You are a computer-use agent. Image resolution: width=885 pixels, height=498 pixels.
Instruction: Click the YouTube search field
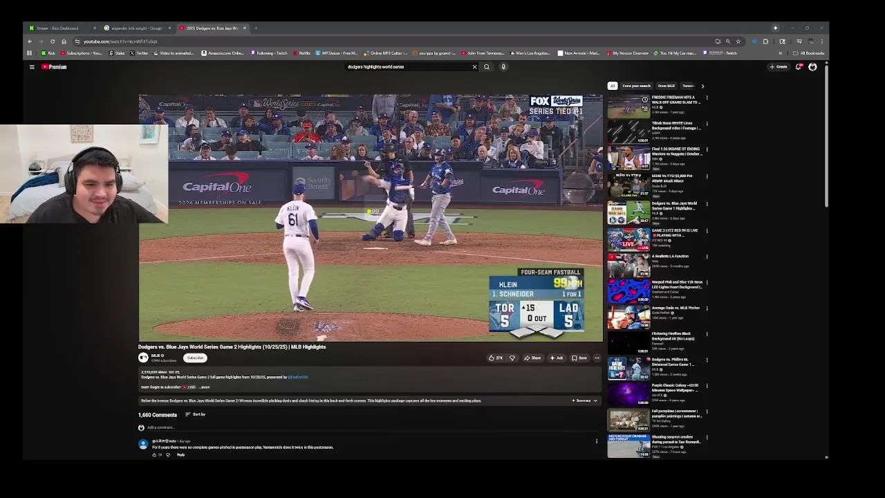click(x=407, y=67)
